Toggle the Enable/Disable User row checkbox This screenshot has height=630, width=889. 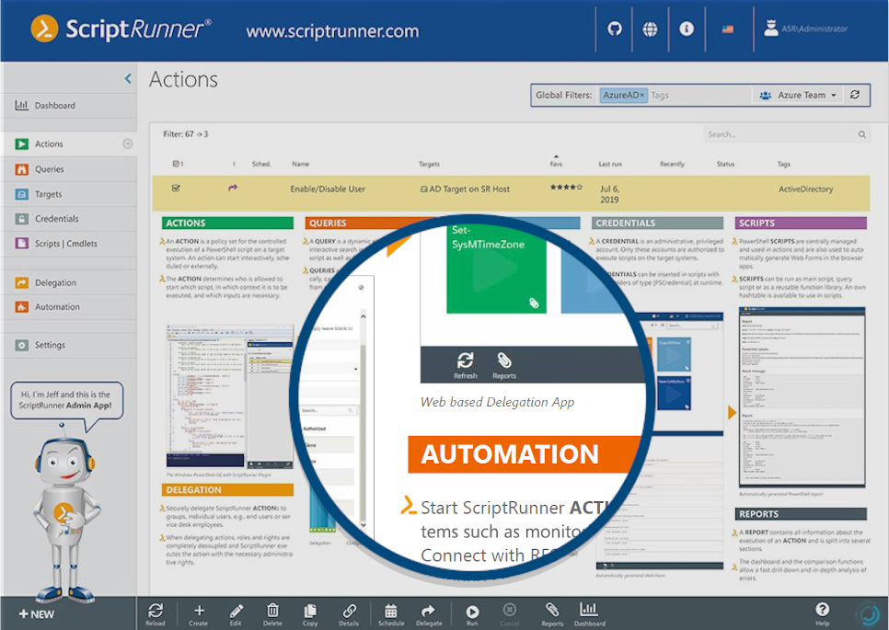pyautogui.click(x=176, y=189)
